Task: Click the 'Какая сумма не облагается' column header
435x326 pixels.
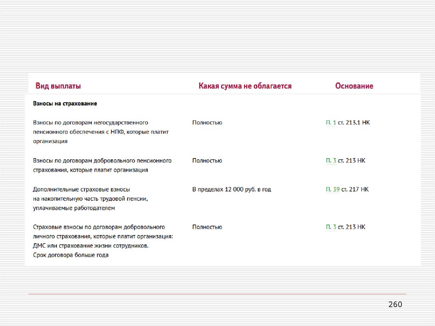Action: coord(245,86)
